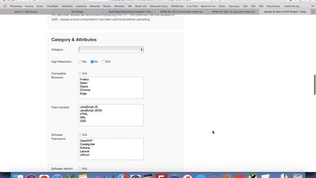Select Yes for High Resolution
316x178 pixels.
(80, 62)
